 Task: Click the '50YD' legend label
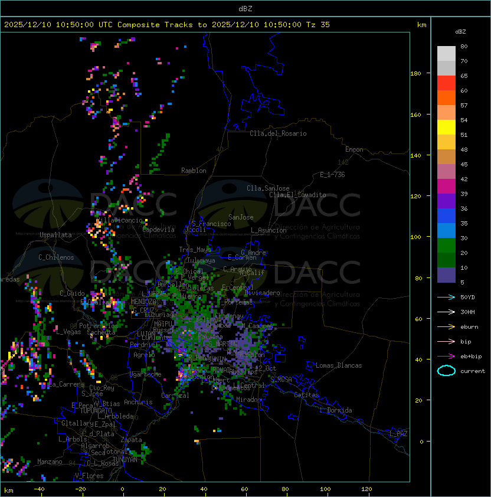(467, 297)
